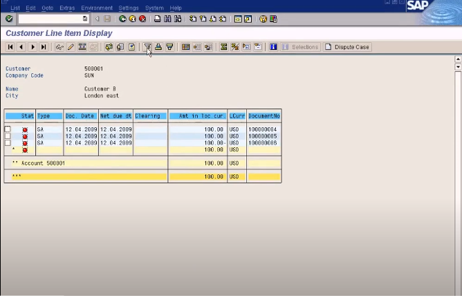Click the Collapse Subtotals icon

point(257,47)
